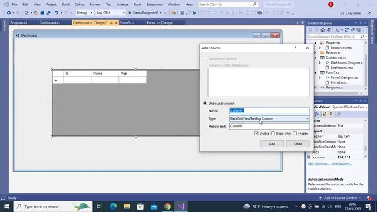Click the Visual Studio taskbar icon
Viewport: 377px width, 212px height.
[181, 207]
